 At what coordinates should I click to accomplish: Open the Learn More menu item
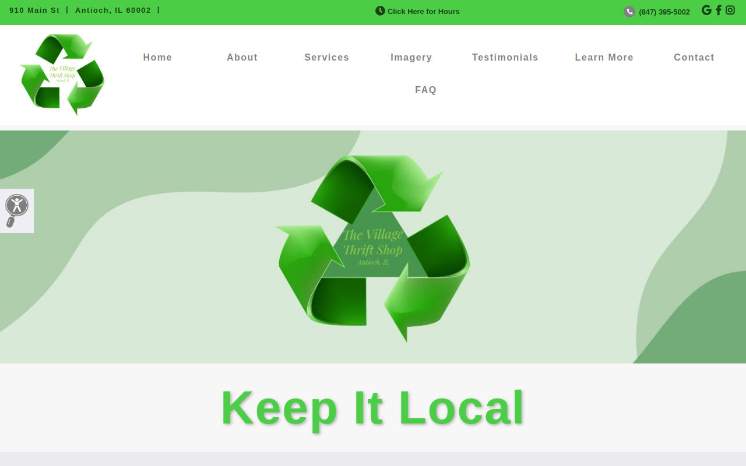tap(604, 58)
